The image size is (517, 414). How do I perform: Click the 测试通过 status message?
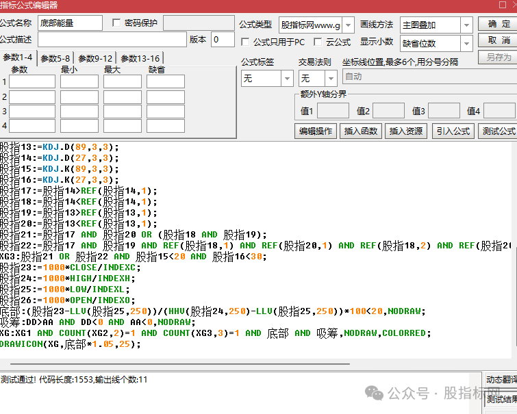74,380
